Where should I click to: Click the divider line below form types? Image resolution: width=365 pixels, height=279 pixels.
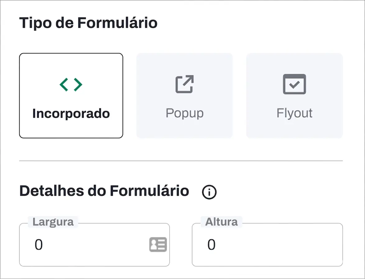point(181,161)
